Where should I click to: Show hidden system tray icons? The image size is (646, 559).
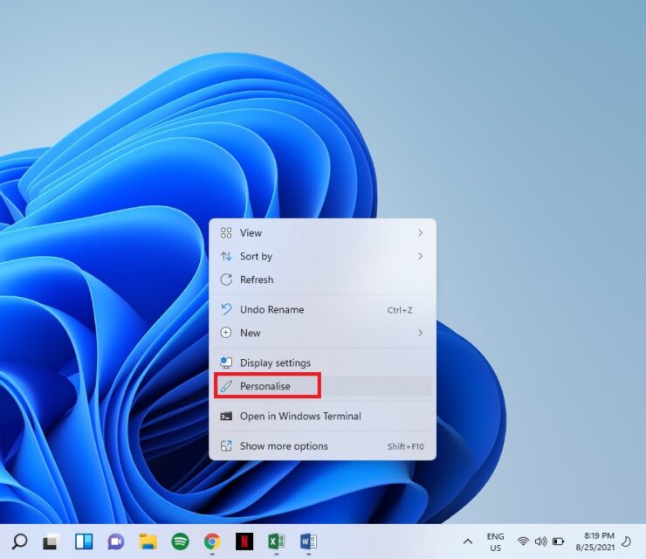pos(468,542)
